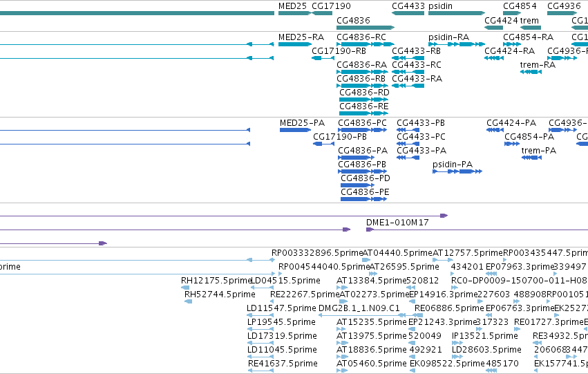Select the CG4854 gene label
Image resolution: width=588 pixels, height=374 pixels.
520,6
